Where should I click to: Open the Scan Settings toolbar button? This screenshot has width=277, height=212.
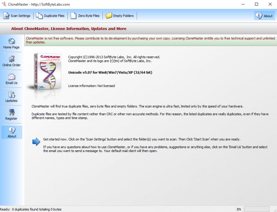point(17,16)
